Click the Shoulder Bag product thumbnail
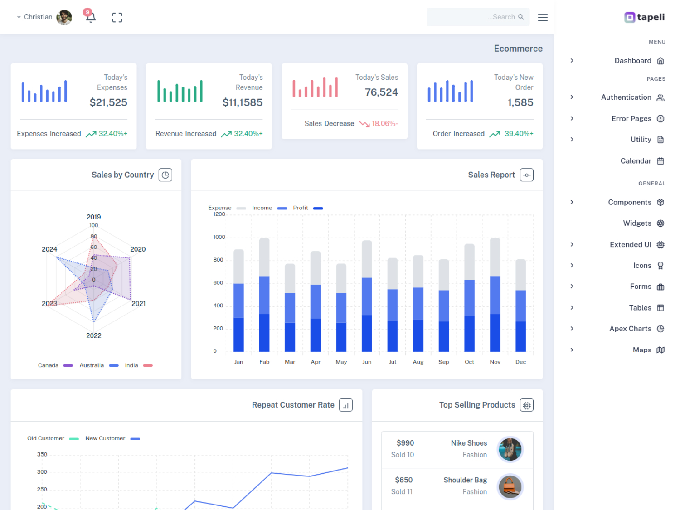Viewport: 680px width, 510px height. pos(510,487)
